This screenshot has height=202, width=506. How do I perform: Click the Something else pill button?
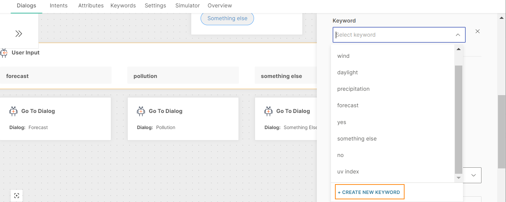pyautogui.click(x=227, y=18)
